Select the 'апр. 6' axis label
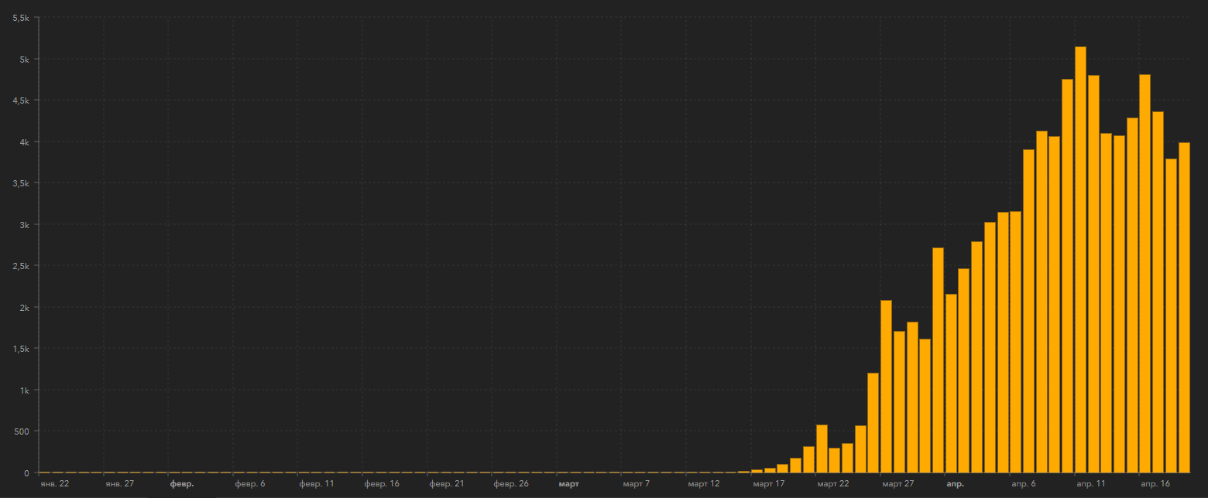This screenshot has height=498, width=1208. point(1023,484)
